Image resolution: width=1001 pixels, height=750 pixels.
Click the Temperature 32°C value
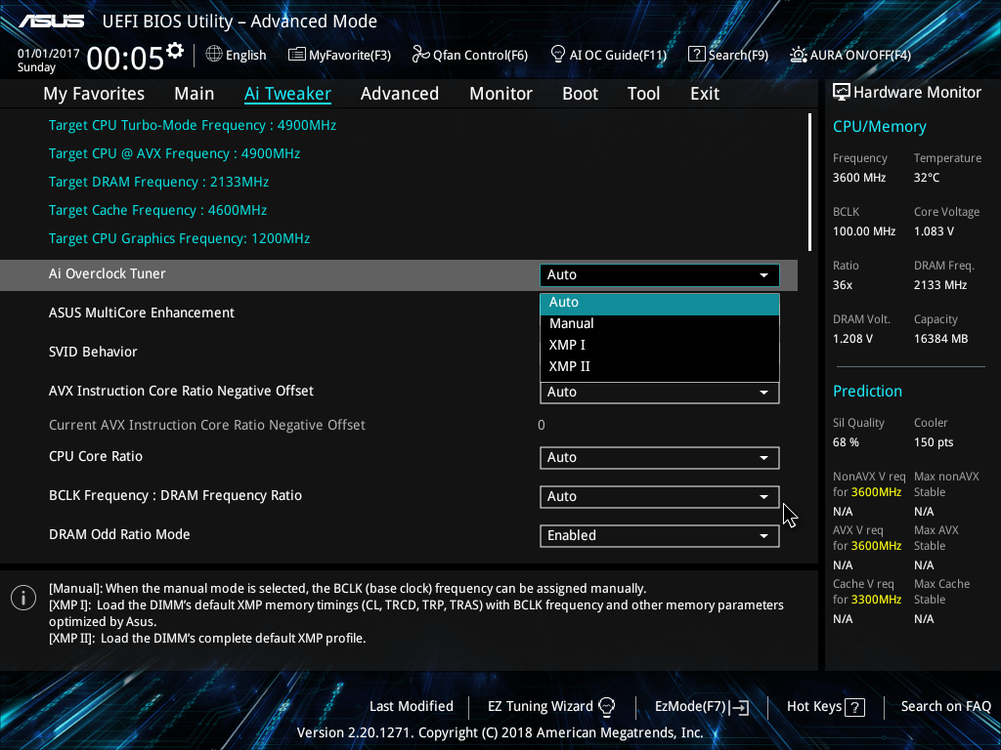927,178
